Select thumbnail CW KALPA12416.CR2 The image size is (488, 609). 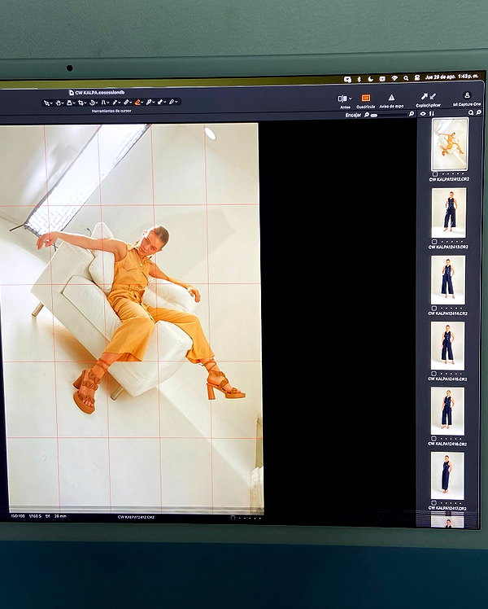coord(447,411)
